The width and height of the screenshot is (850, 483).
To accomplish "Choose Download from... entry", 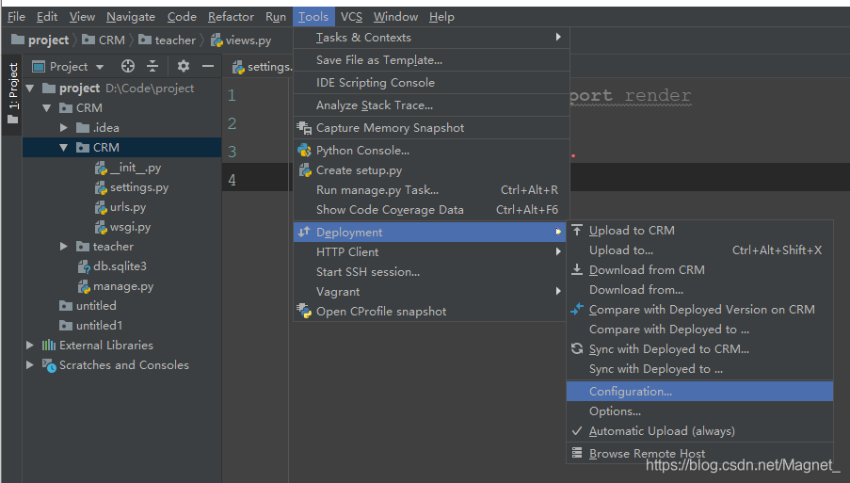I will (699, 289).
